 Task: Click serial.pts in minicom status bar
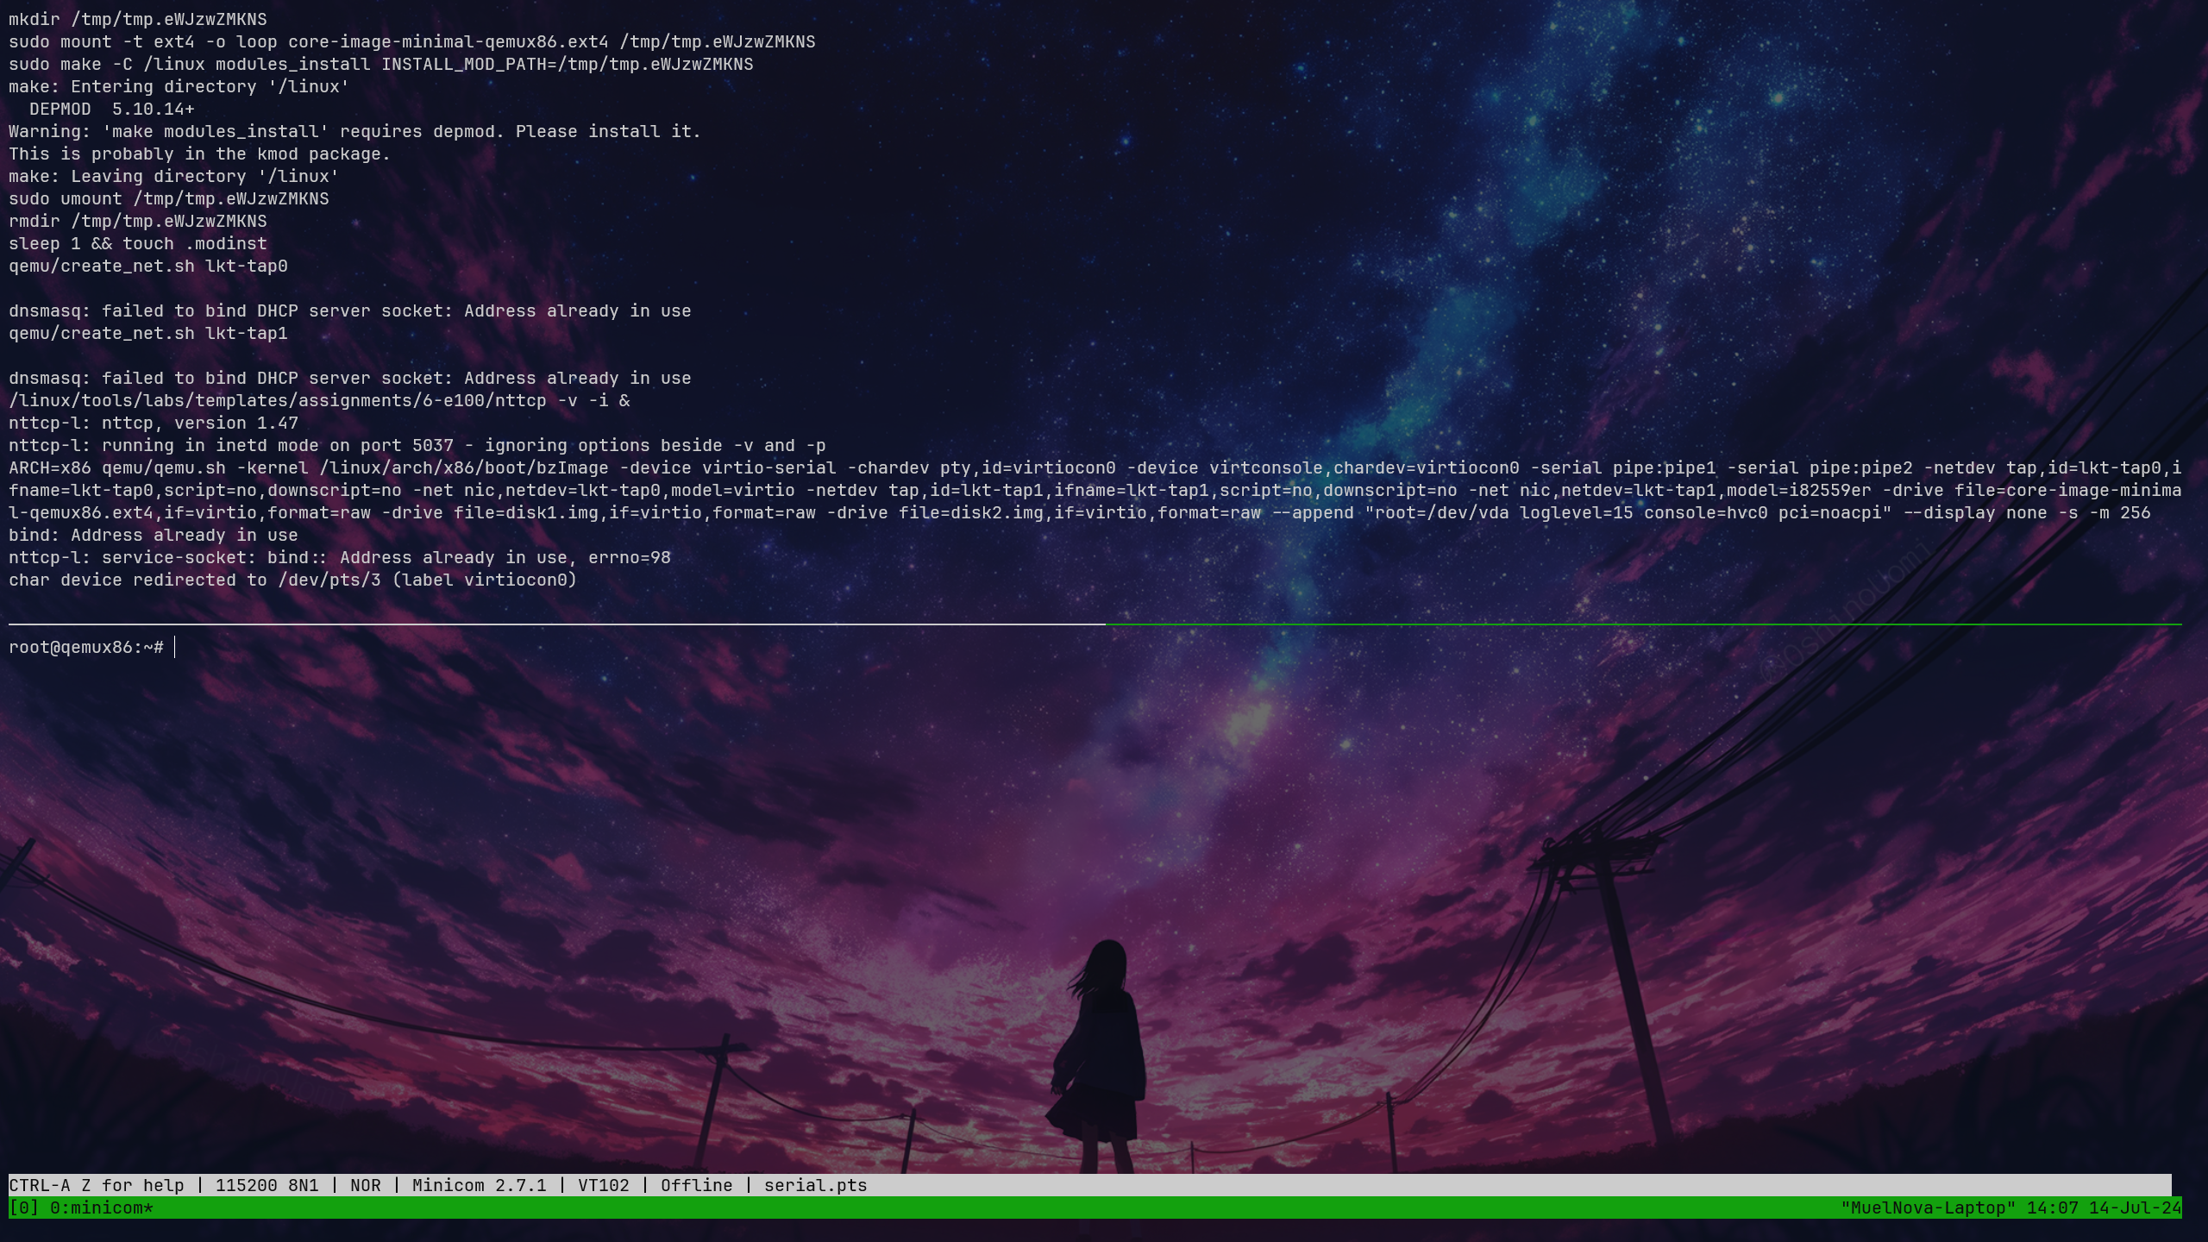815,1185
